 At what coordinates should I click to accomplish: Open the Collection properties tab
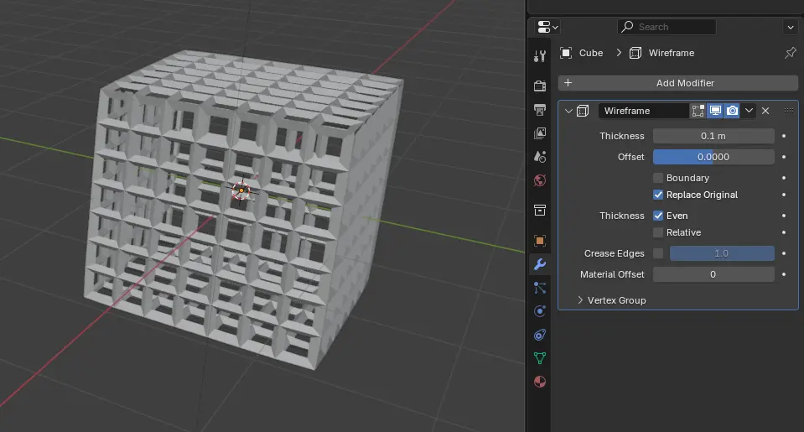[x=539, y=210]
